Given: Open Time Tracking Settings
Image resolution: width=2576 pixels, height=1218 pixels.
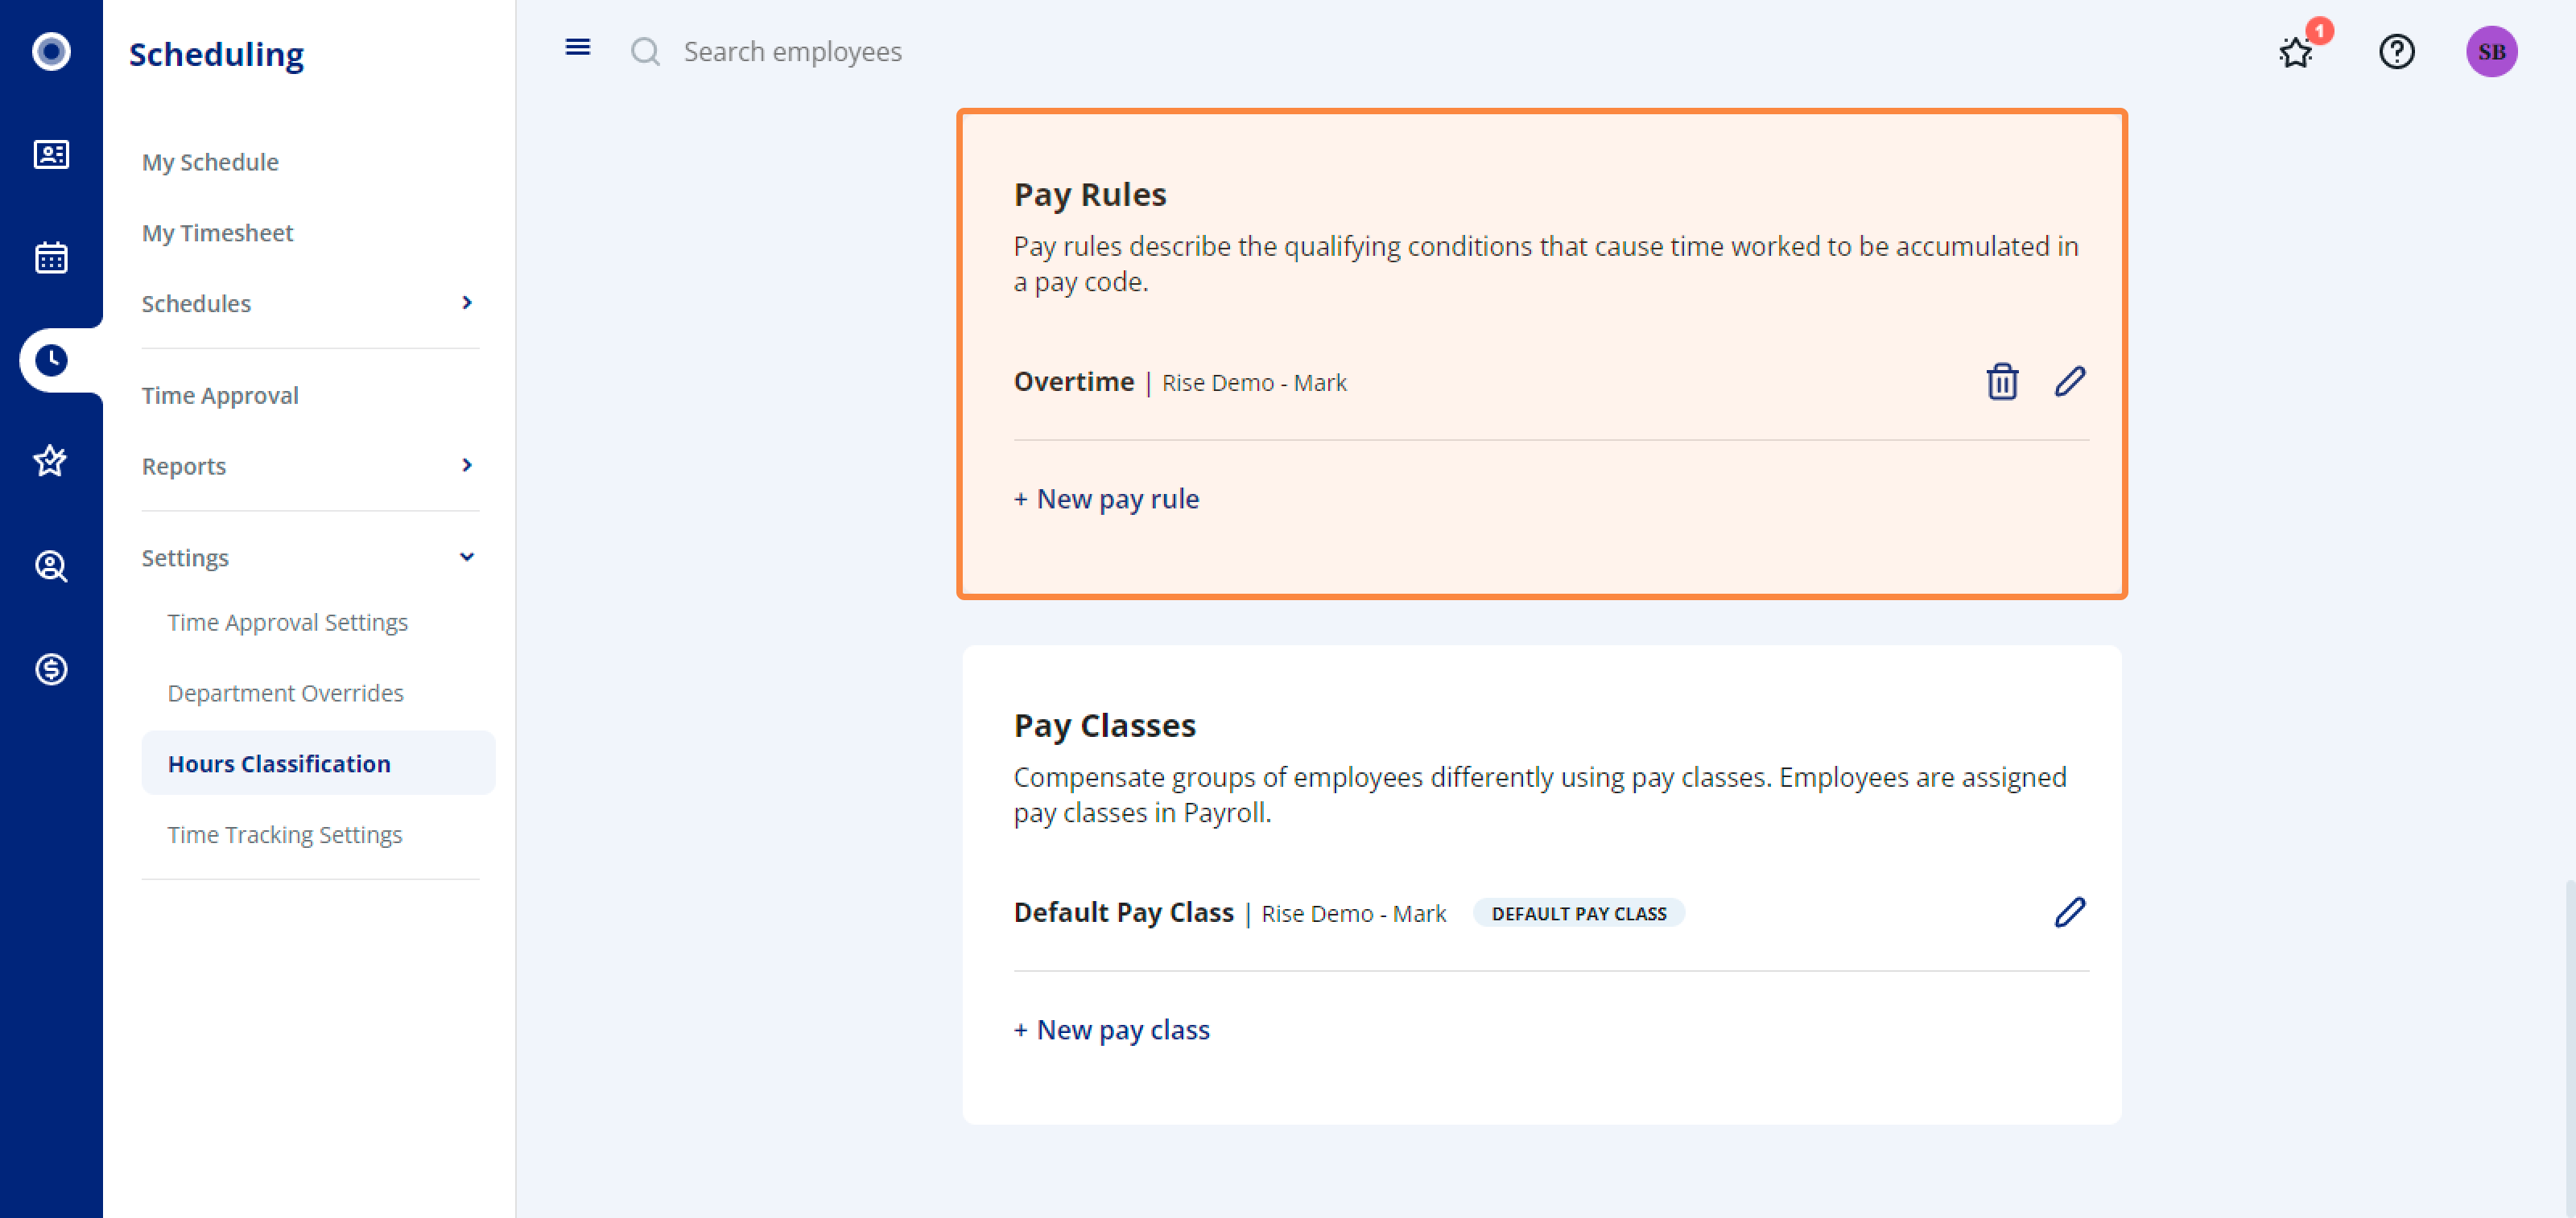Looking at the screenshot, I should [x=285, y=834].
